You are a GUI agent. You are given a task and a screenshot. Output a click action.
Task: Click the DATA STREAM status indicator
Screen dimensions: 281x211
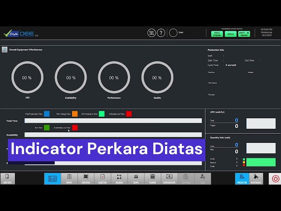tap(217, 34)
